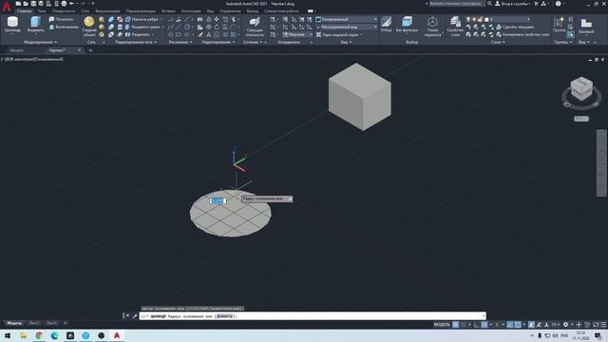Toggle the layer on/off lightbulb icon
This screenshot has height=342, width=608.
468,19
